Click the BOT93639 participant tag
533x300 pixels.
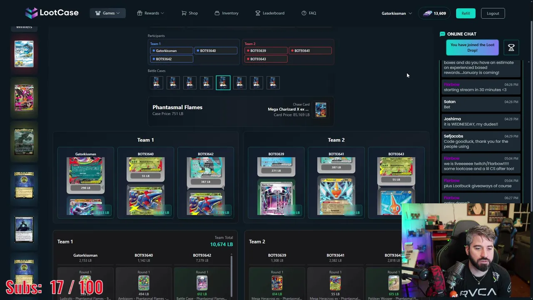pos(266,51)
